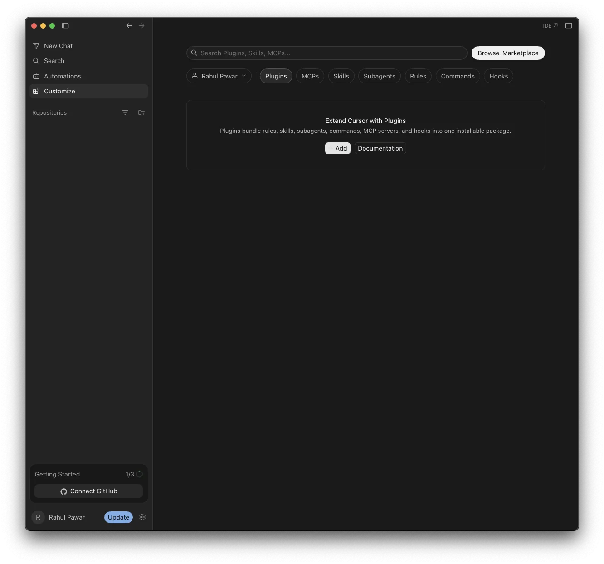604x564 pixels.
Task: Click the Extend Cursor with Plugins heading
Action: pyautogui.click(x=365, y=121)
